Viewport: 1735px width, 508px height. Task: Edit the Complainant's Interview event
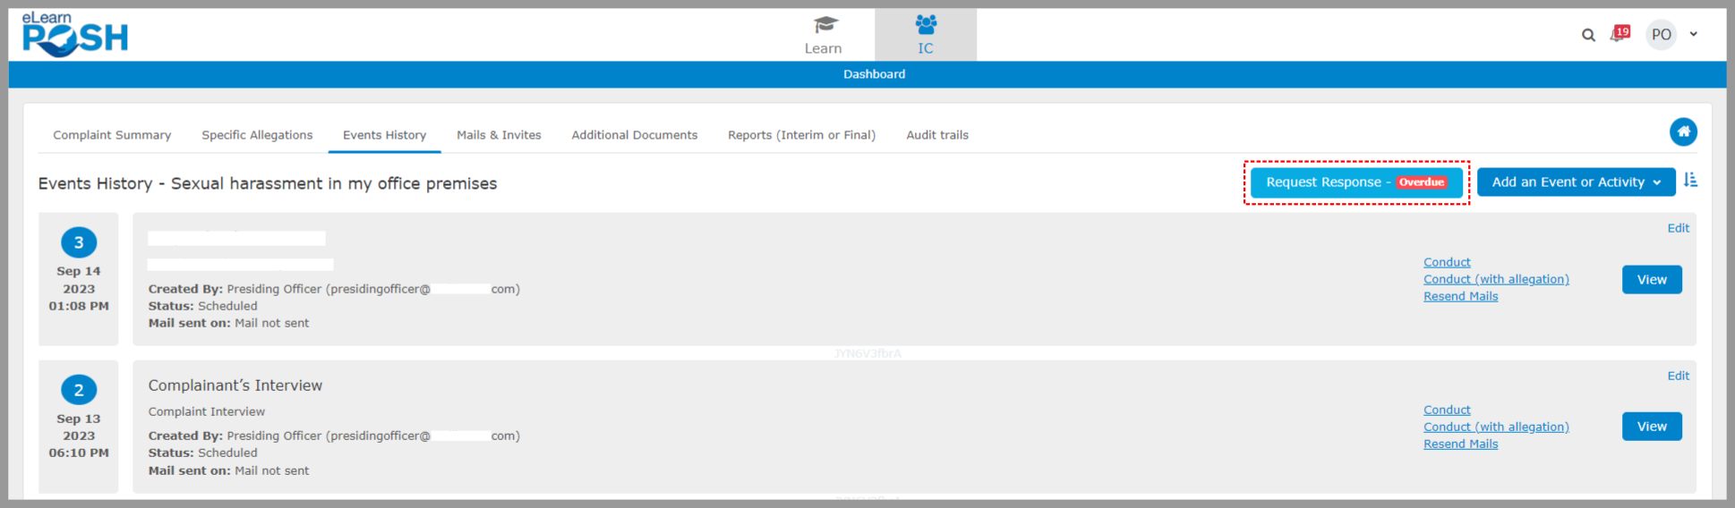pyautogui.click(x=1678, y=376)
